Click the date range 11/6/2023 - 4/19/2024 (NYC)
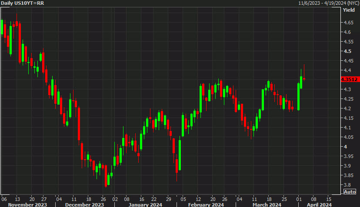Viewport: 360px width, 207px height. point(329,3)
